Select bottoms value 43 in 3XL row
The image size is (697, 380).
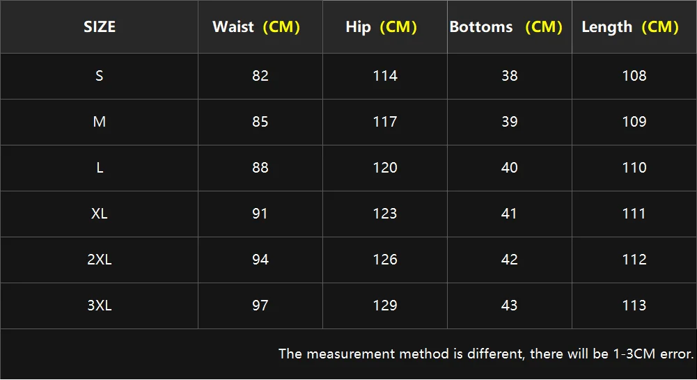pos(510,306)
